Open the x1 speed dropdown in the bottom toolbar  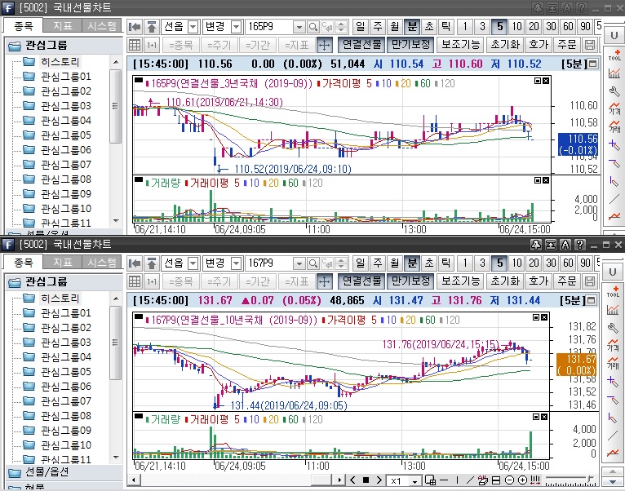click(415, 481)
